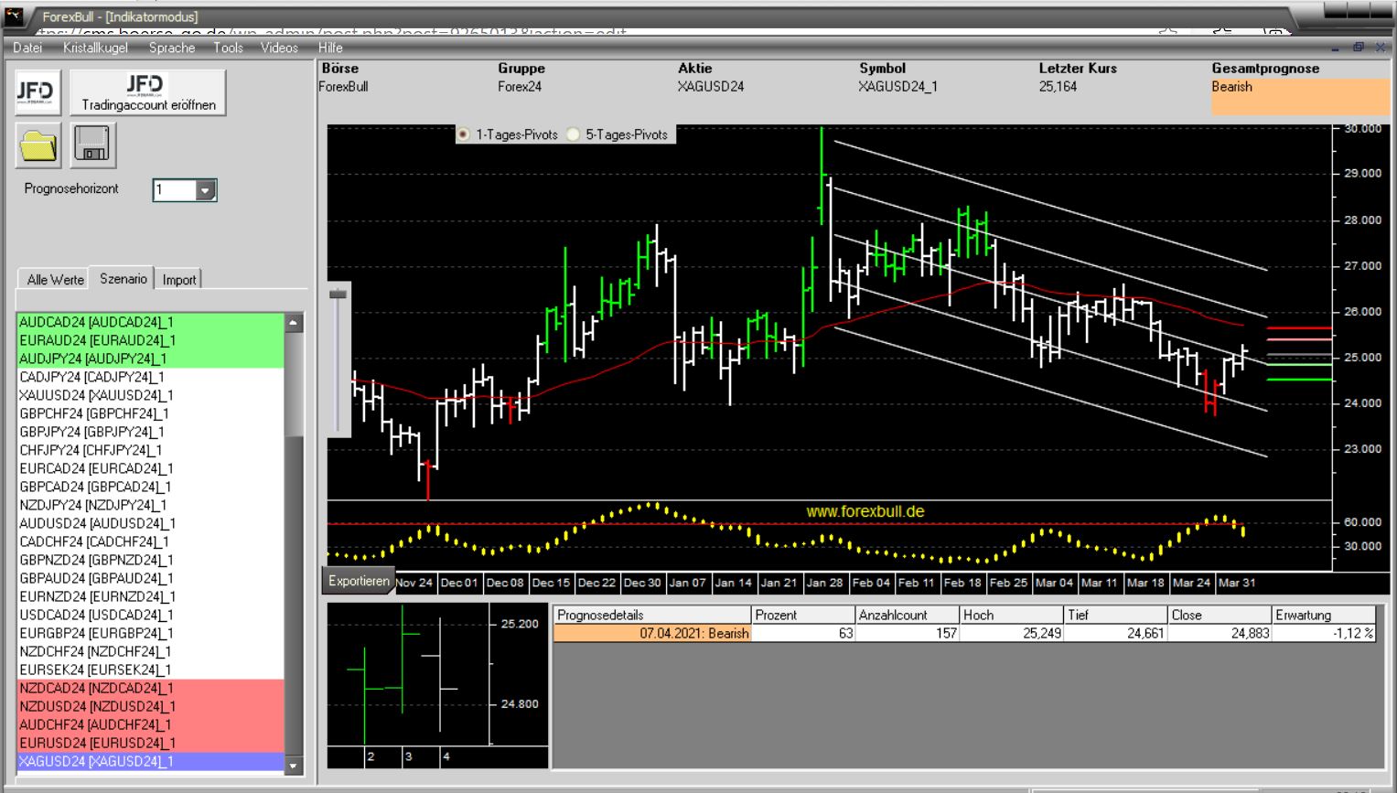The width and height of the screenshot is (1397, 793).
Task: Click the Close value 24,883
Action: coord(1220,633)
